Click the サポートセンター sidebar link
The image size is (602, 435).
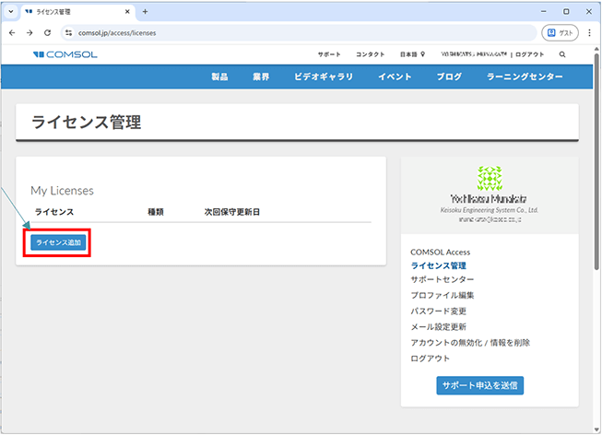(x=443, y=280)
